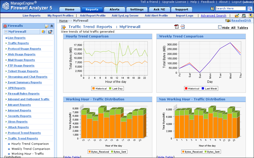Open the Settings tab
Screen dimensions: 254x158
137,9
